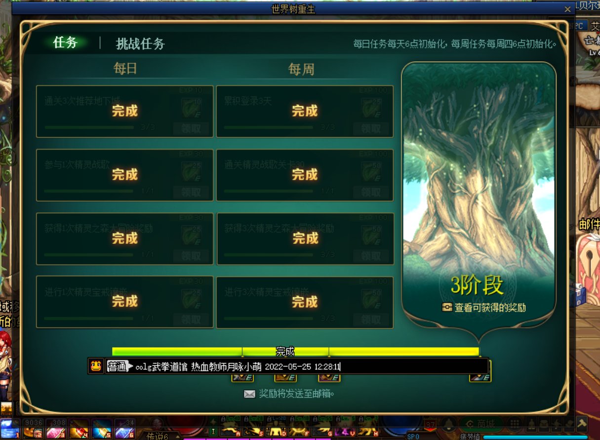Viewport: 600px width, 440px height.
Task: Use the consumable in quick slot 6
Action: coord(124,429)
